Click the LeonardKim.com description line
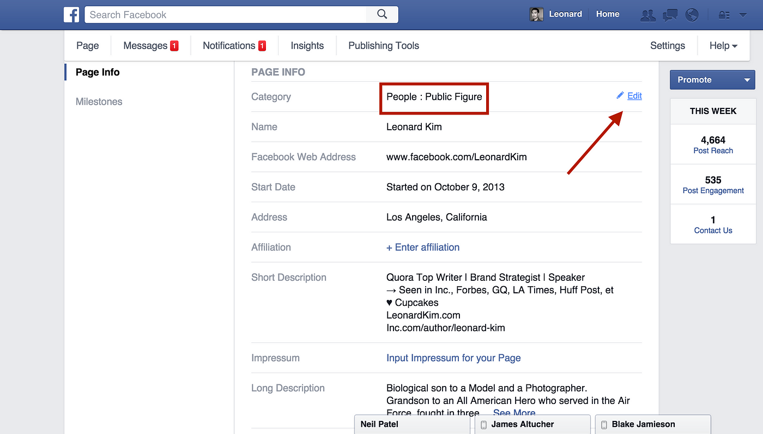Viewport: 763px width, 434px height. tap(423, 315)
